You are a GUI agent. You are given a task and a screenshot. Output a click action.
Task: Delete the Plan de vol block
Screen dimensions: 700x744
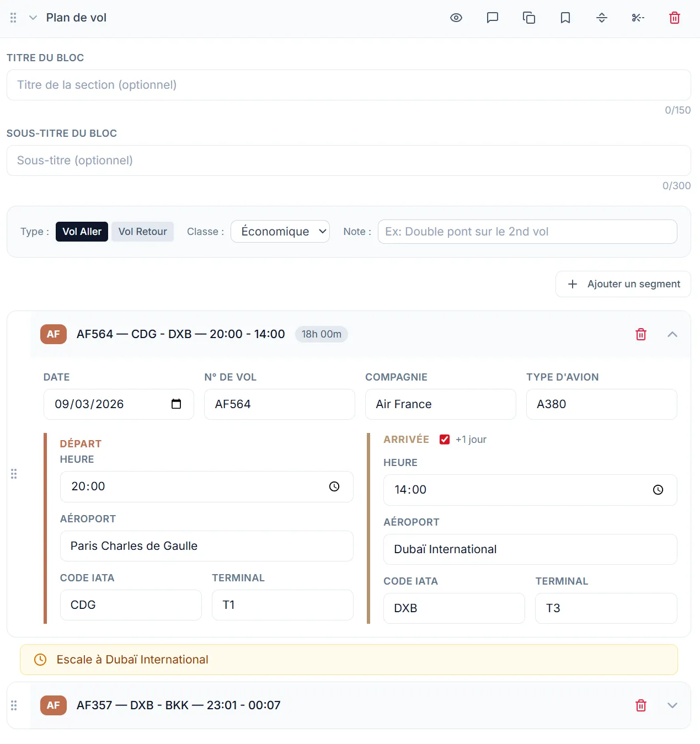point(675,18)
